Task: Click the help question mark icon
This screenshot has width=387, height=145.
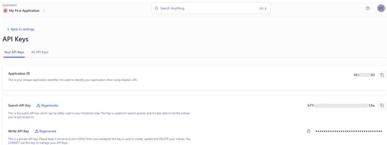Action: (x=368, y=8)
